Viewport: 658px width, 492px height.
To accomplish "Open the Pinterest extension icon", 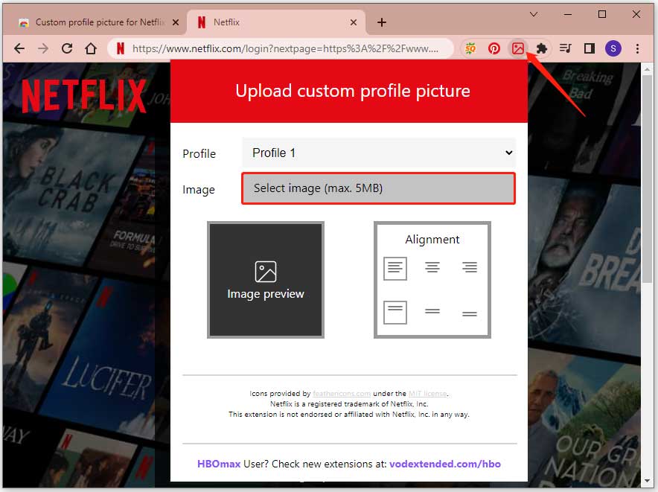I will coord(494,48).
